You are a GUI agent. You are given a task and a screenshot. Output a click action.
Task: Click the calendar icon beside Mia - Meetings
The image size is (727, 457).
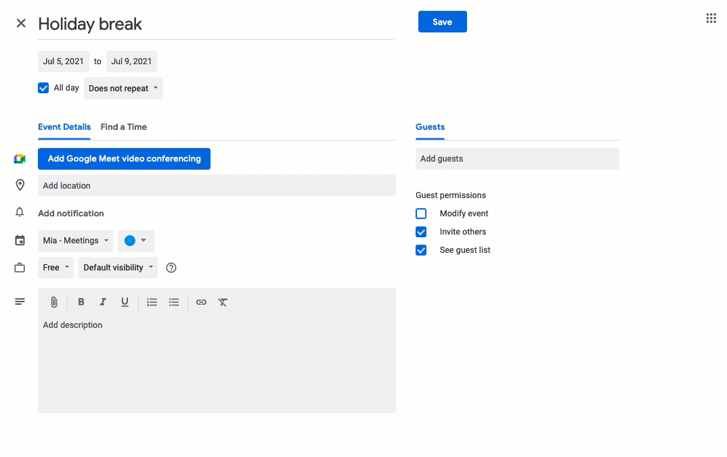tap(20, 240)
